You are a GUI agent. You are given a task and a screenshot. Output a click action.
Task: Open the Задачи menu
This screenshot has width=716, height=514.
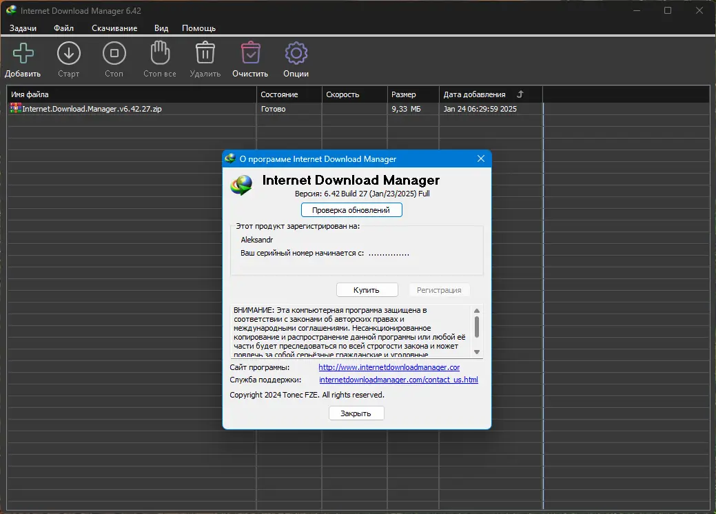[23, 28]
